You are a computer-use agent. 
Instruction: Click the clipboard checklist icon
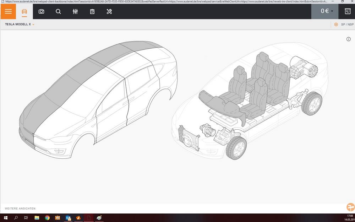pos(92,11)
